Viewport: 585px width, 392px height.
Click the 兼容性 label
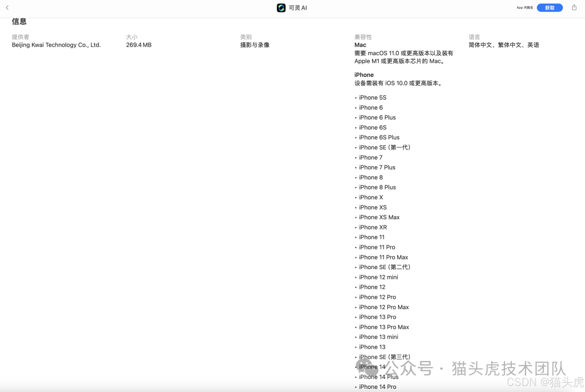[x=363, y=37]
